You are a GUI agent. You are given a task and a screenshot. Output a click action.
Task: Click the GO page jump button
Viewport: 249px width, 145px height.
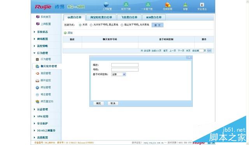click(x=209, y=51)
